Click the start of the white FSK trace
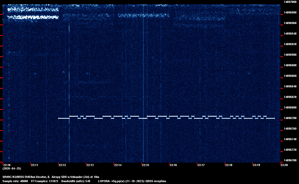 59,119
